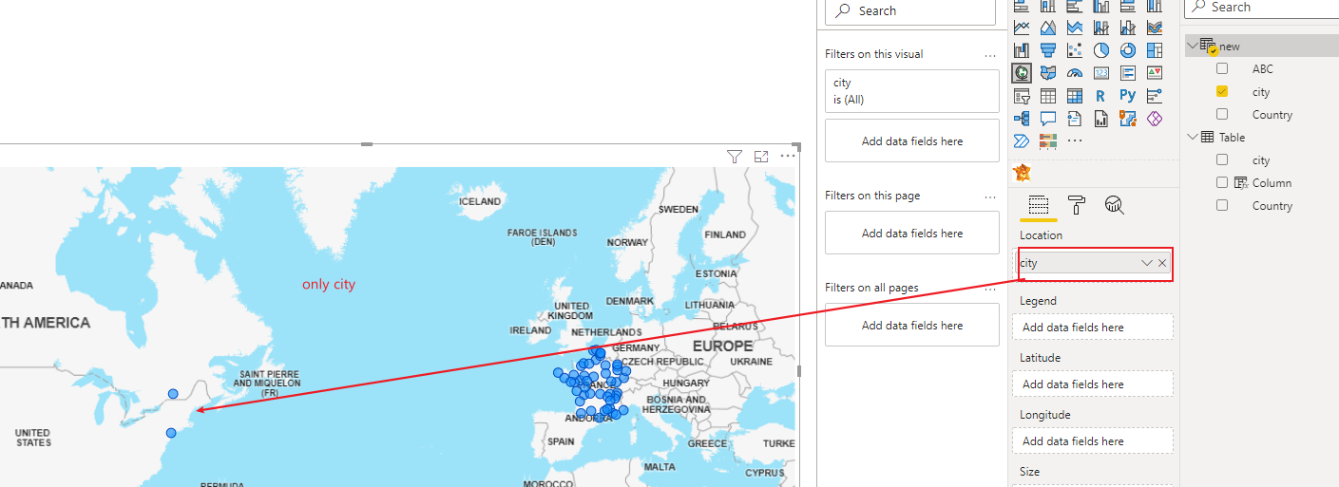Select Line and stacked column chart
This screenshot has width=1339, height=487.
tap(1101, 28)
